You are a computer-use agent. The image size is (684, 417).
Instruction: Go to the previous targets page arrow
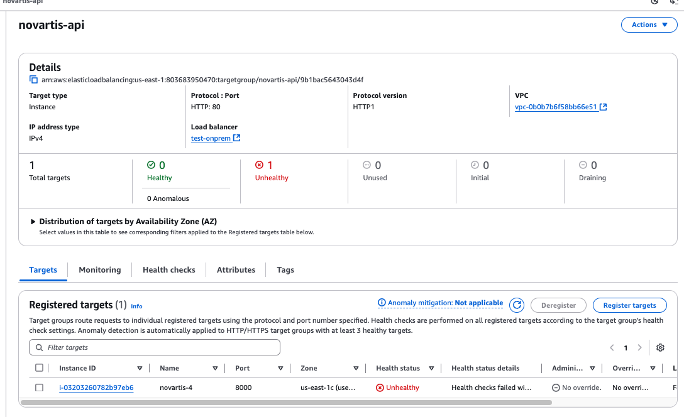(x=612, y=347)
